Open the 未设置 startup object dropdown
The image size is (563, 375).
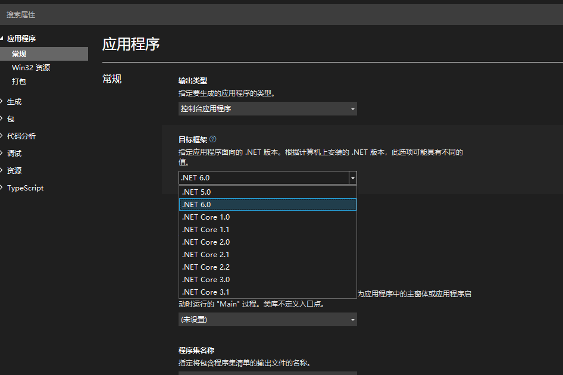267,319
